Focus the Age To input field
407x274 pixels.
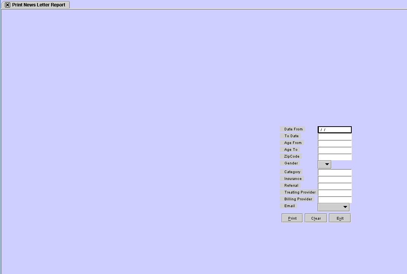pos(335,150)
